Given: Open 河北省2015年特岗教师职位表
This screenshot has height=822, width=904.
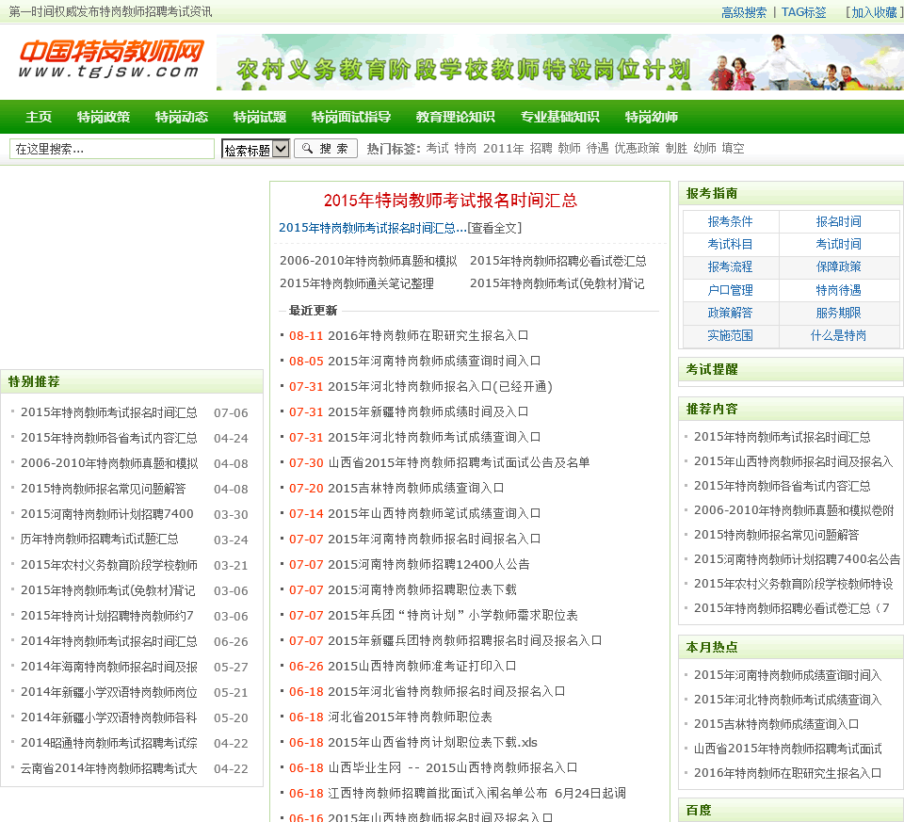Looking at the screenshot, I should click(410, 717).
